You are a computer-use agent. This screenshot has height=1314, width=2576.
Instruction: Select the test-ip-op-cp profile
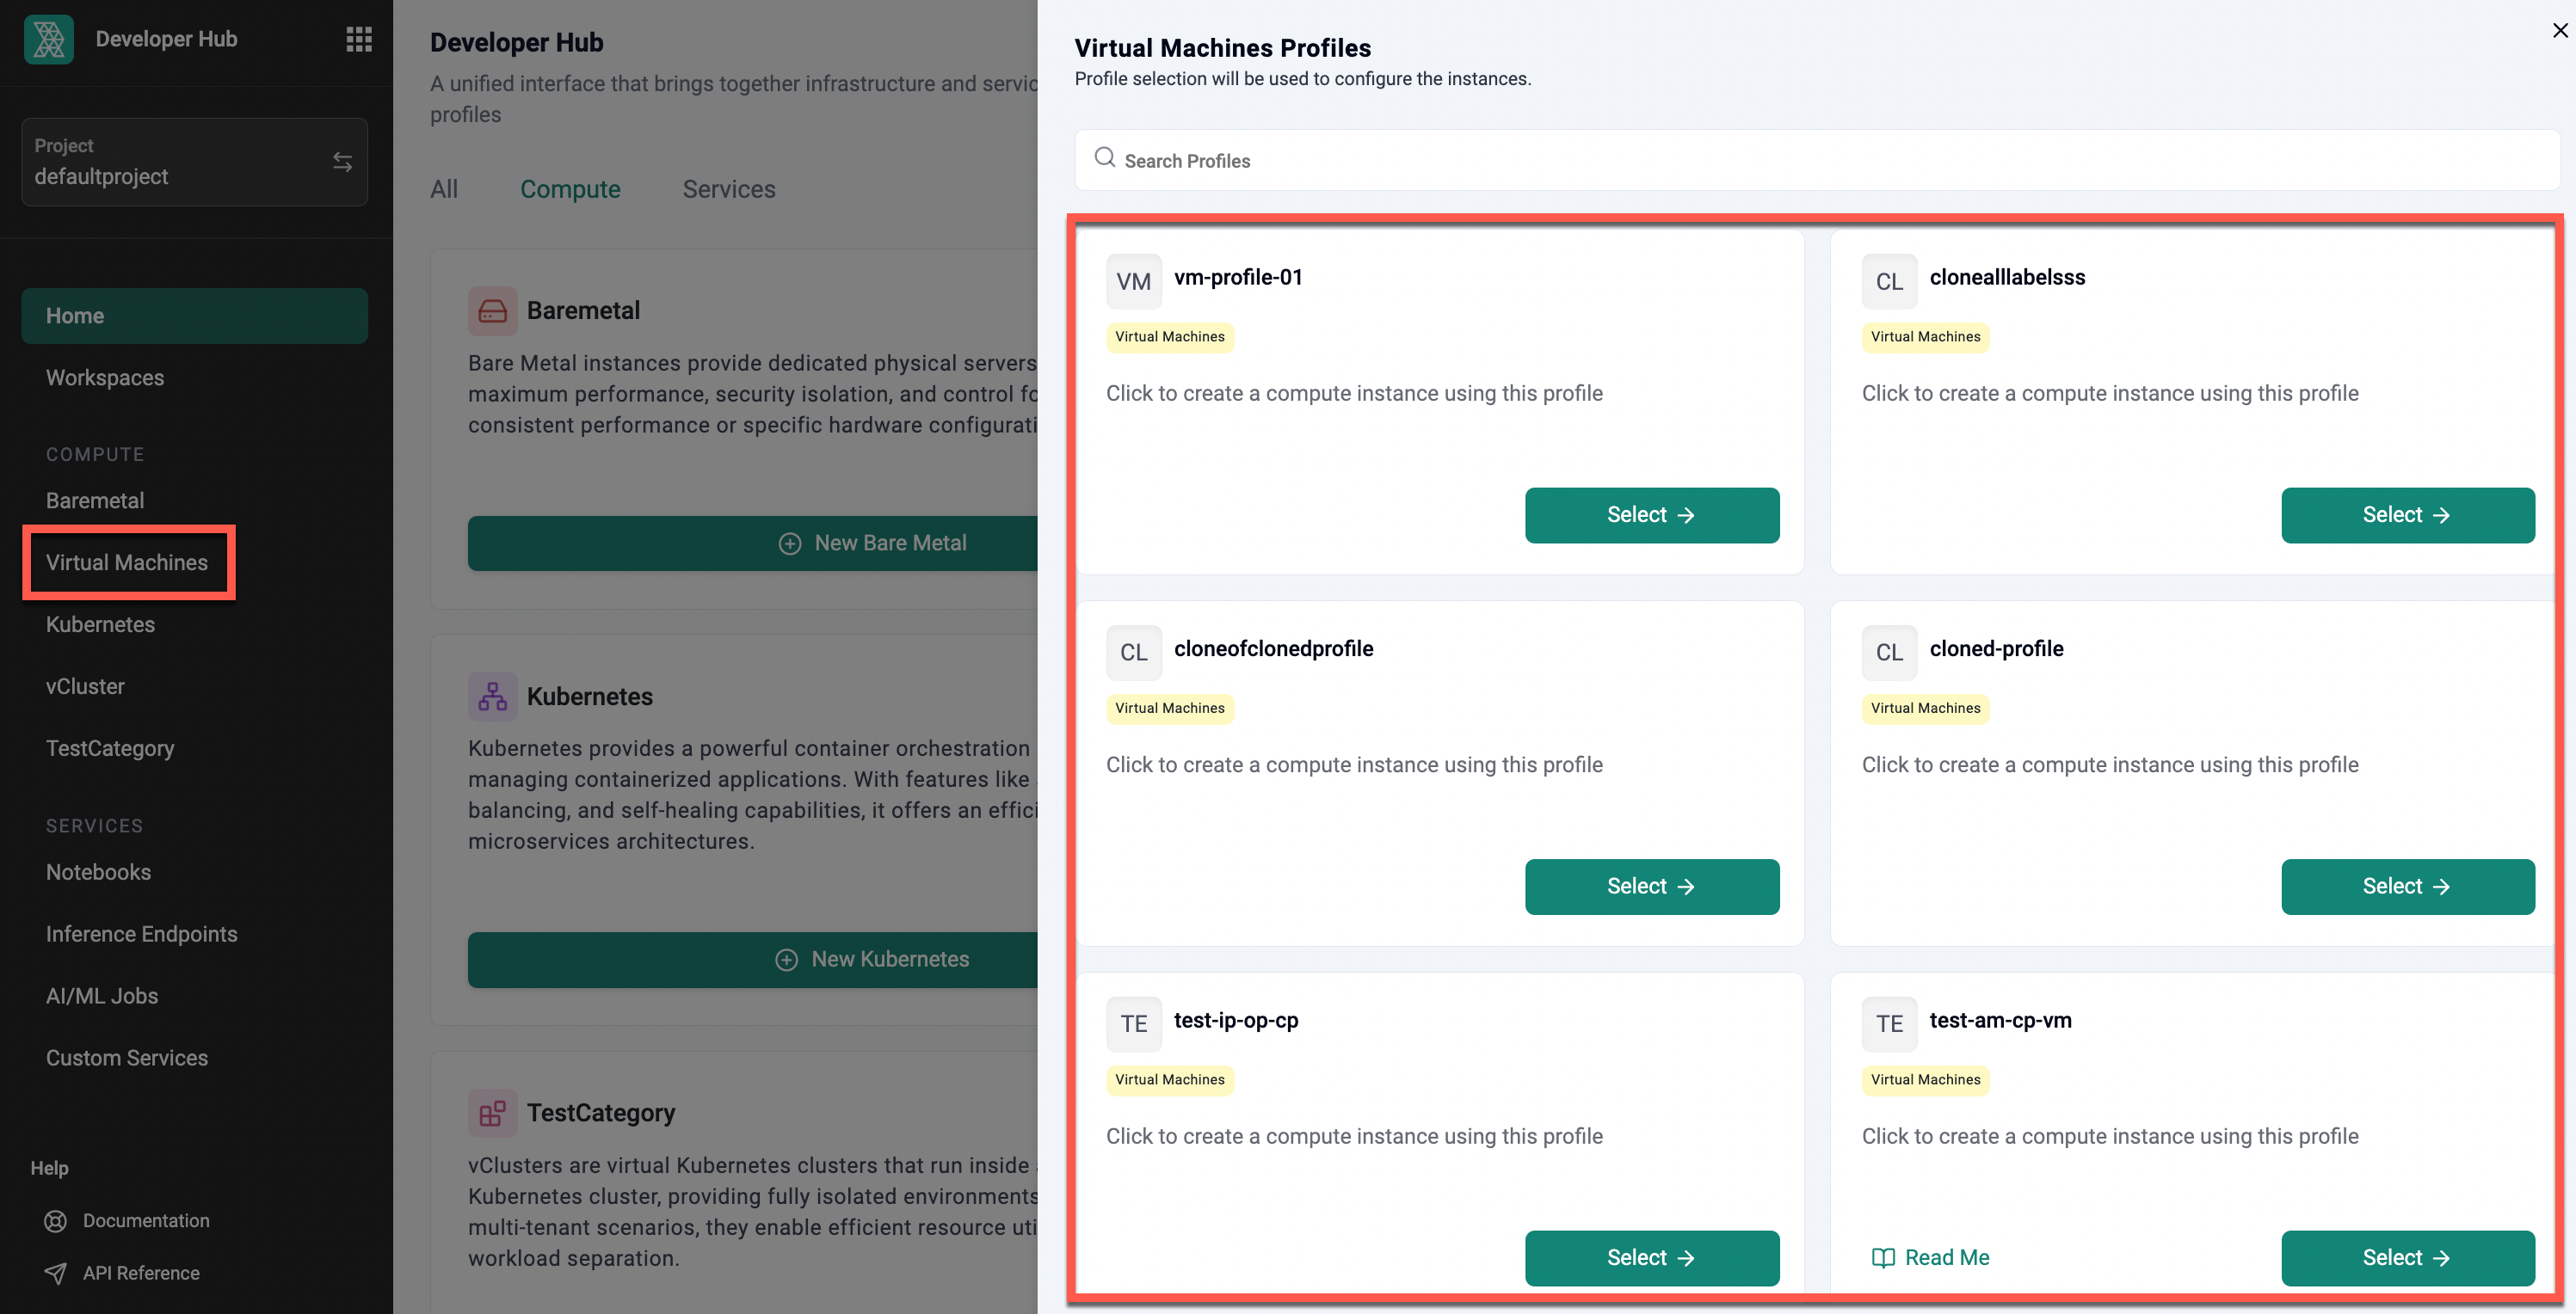pyautogui.click(x=1651, y=1258)
